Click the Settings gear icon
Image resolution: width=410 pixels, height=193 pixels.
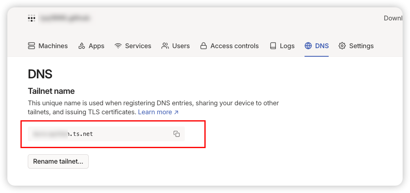pyautogui.click(x=342, y=46)
